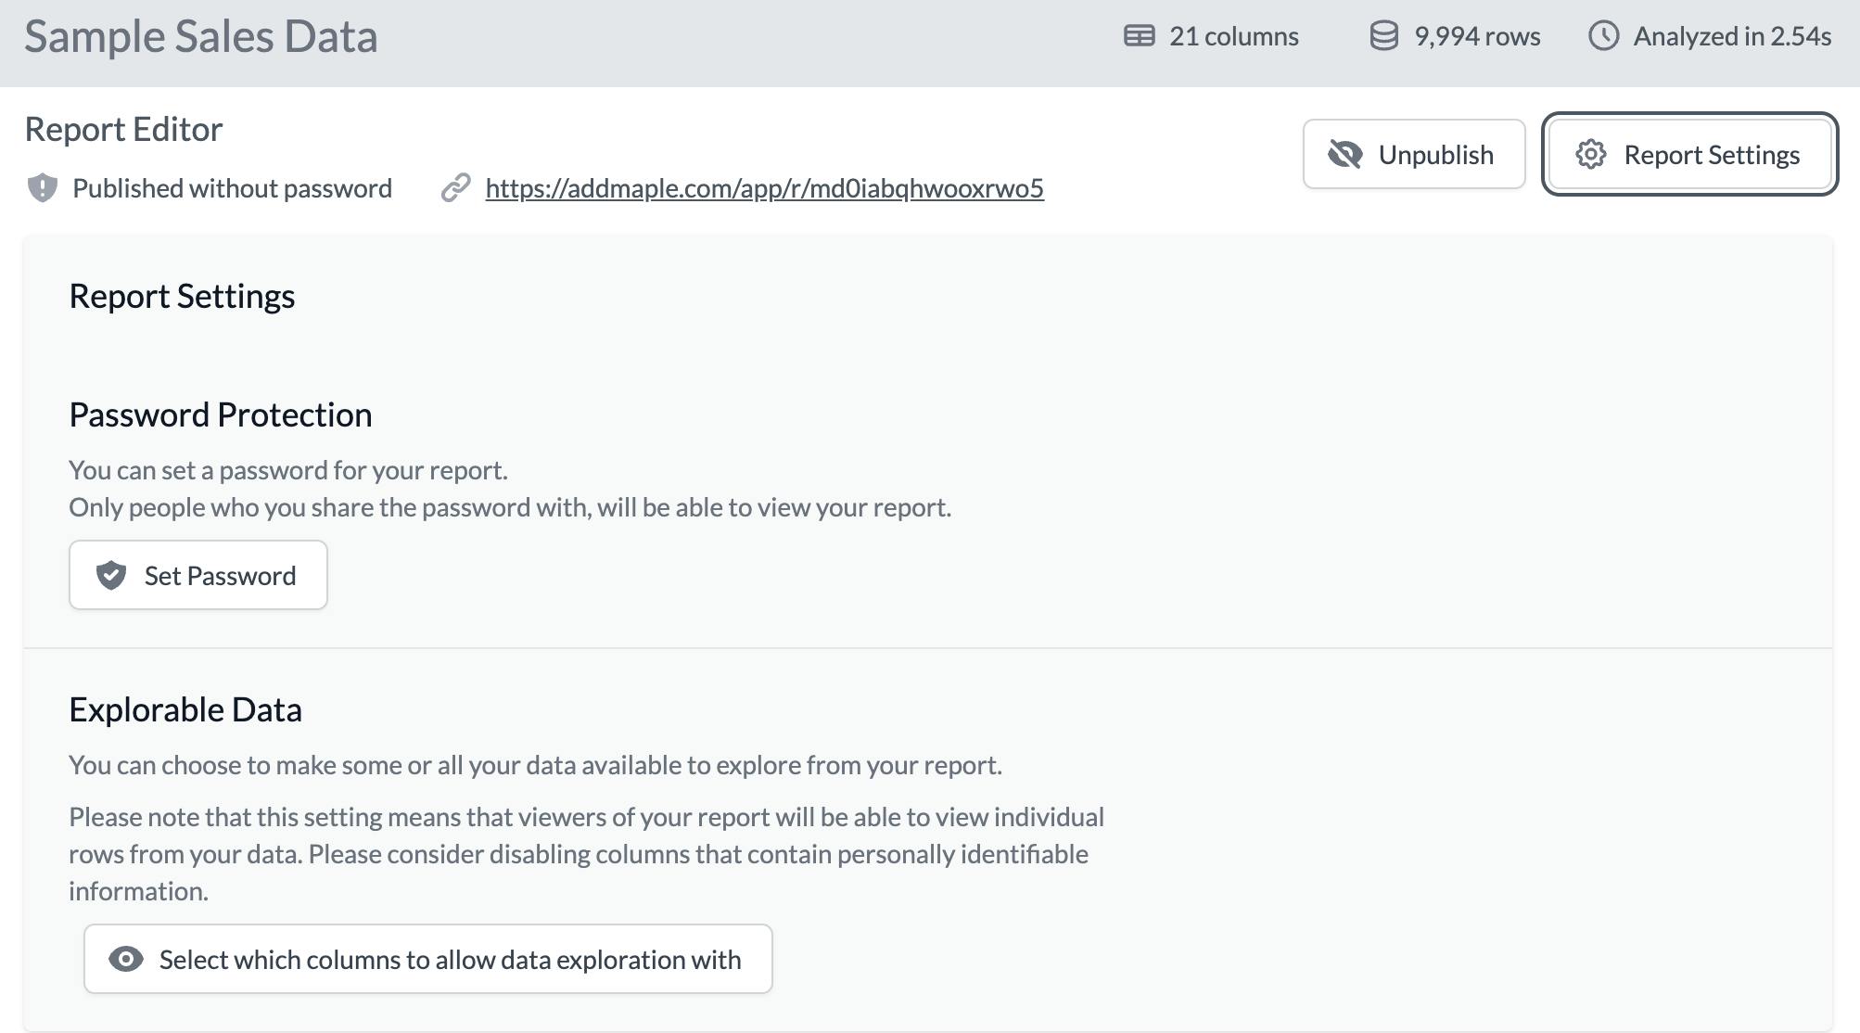Click the clock icon next to Analyzed time
This screenshot has width=1860, height=1033.
pos(1603,36)
